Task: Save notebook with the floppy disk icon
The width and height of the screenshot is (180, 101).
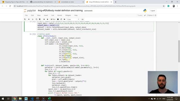Action: pos(25,19)
